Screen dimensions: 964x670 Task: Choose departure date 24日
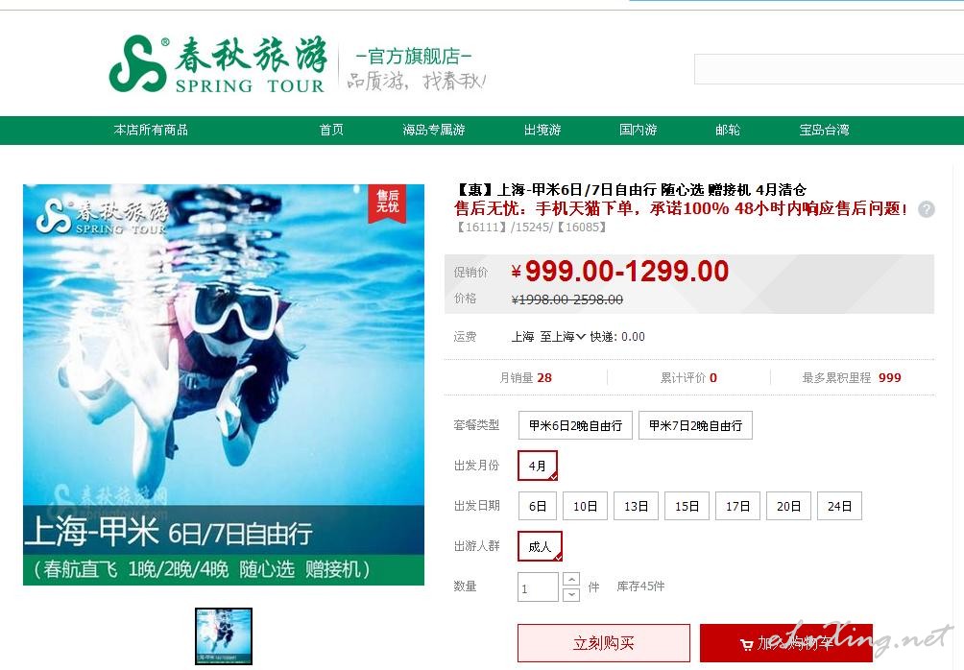pos(839,506)
